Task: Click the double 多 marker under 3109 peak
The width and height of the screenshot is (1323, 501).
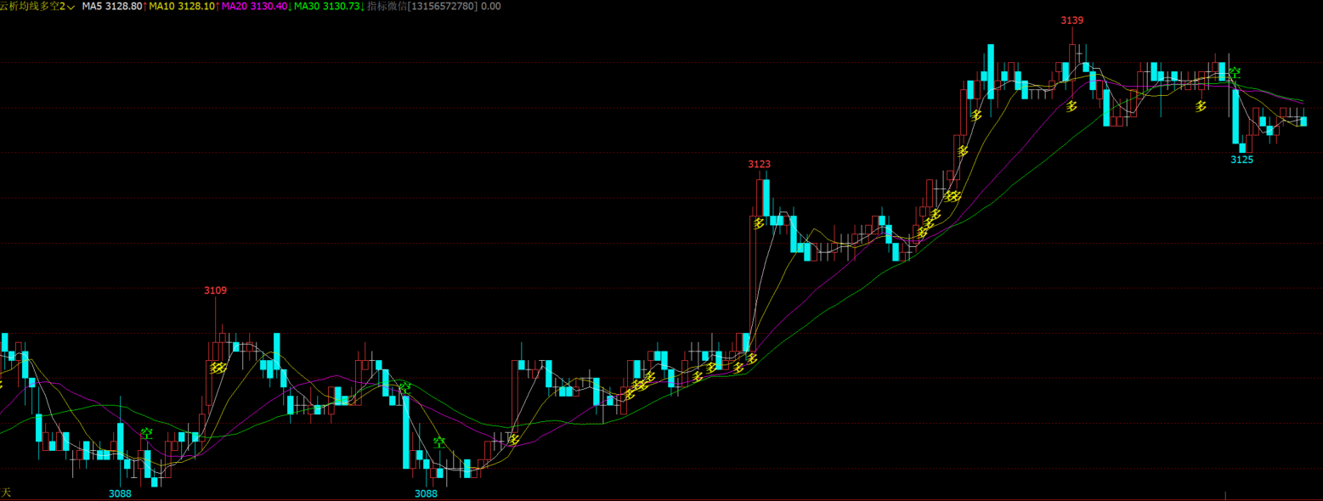Action: click(x=218, y=368)
